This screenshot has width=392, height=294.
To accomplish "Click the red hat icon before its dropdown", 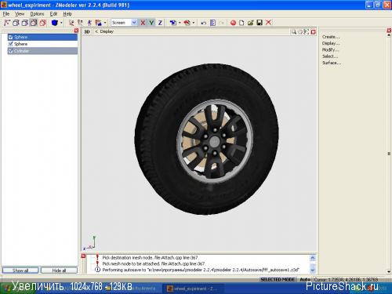I will coord(187,23).
